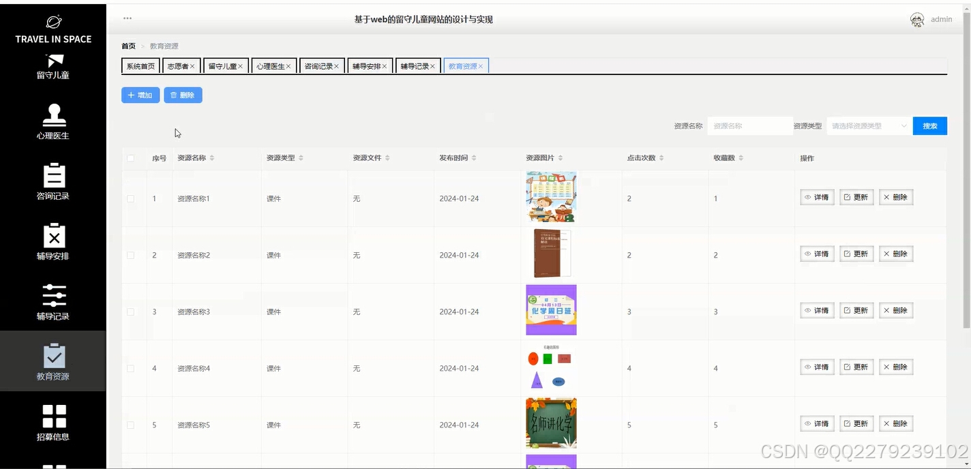This screenshot has width=971, height=469.
Task: Close the 教育资源 tab with its X
Action: 481,66
